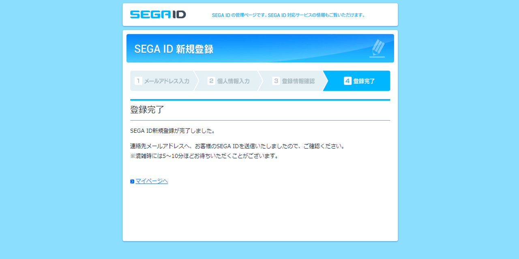Click the 5〜10分 wait time note

[204, 155]
